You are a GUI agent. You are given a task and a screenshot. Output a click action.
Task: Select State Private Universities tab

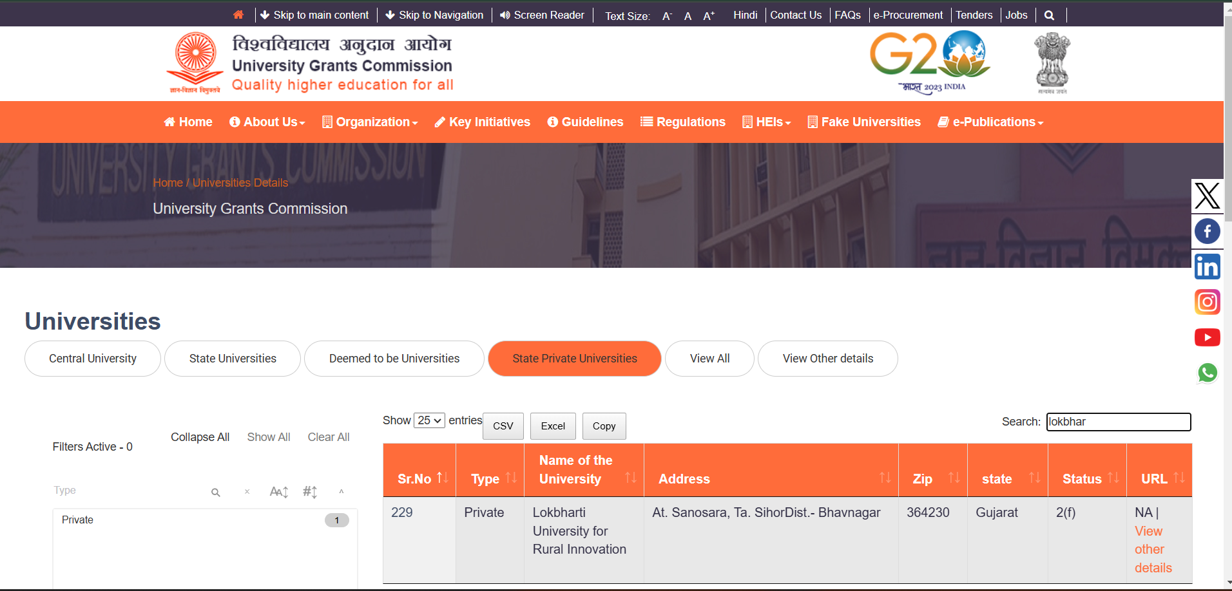pos(575,359)
